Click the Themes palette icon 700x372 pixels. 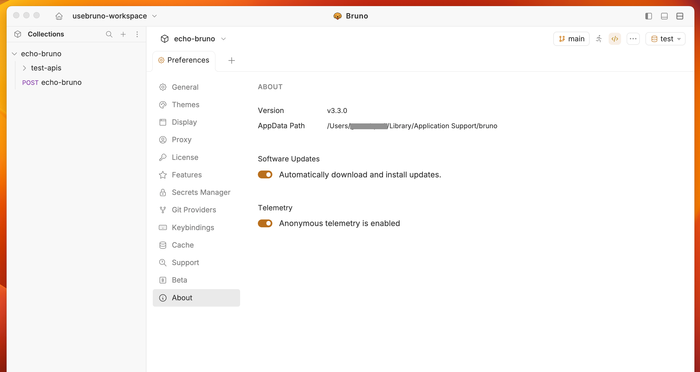[x=163, y=105]
